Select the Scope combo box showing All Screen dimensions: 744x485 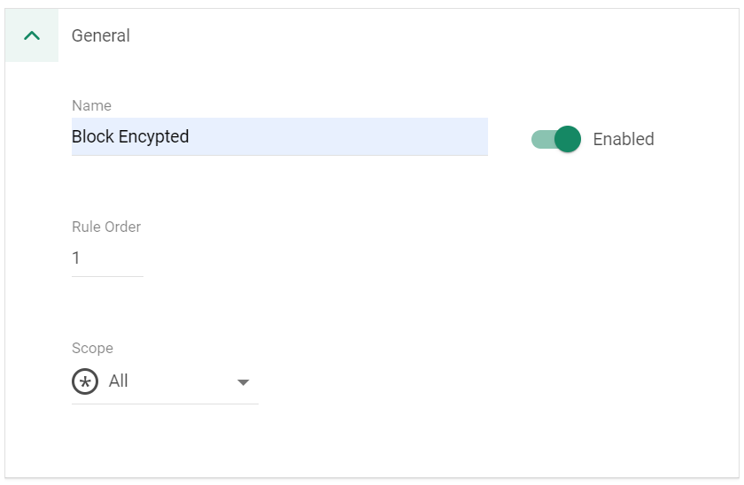click(165, 381)
